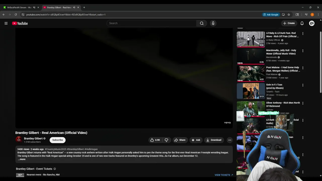Open options for Lil Durk video
The image size is (322, 181).
tap(303, 120)
